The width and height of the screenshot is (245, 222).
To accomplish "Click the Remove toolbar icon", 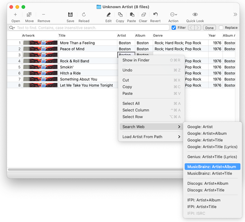I will coord(44,15).
